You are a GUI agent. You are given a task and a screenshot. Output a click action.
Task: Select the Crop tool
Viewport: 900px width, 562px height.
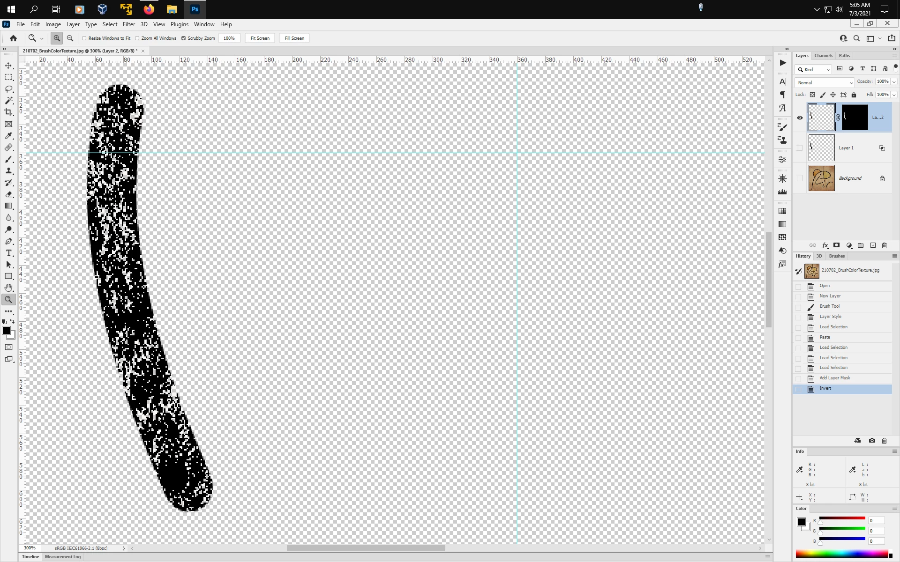pyautogui.click(x=8, y=112)
